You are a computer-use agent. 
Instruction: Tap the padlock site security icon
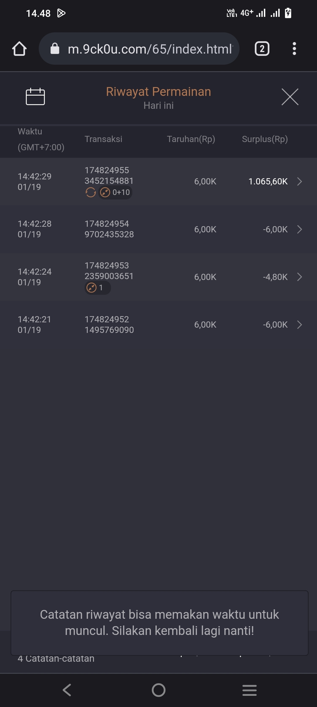pyautogui.click(x=55, y=49)
